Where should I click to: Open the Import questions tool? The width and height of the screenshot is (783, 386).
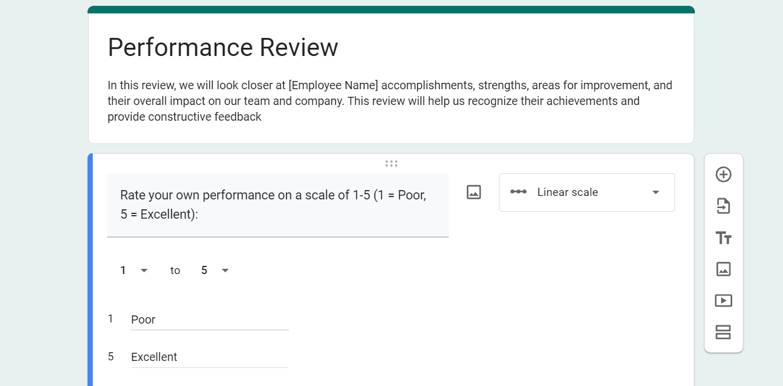(x=723, y=206)
